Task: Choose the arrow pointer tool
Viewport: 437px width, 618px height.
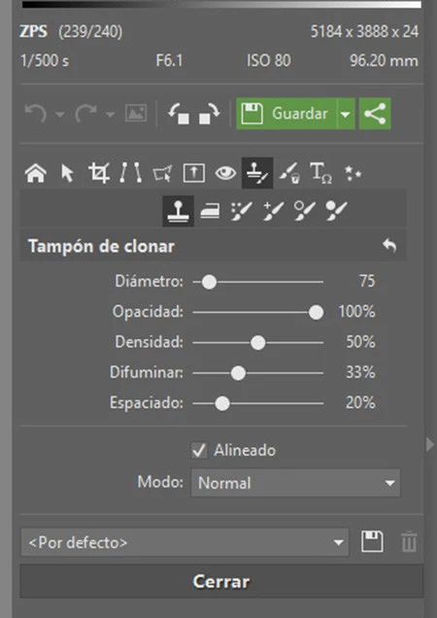Action: tap(67, 173)
